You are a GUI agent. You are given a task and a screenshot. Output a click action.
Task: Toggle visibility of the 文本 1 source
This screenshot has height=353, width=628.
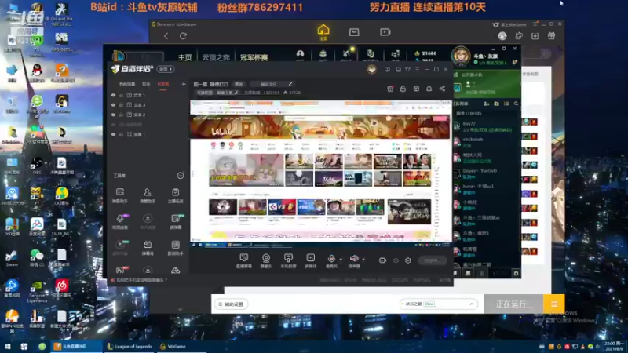click(113, 95)
